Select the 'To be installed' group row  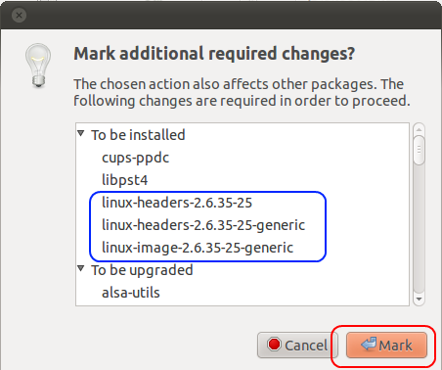point(243,135)
